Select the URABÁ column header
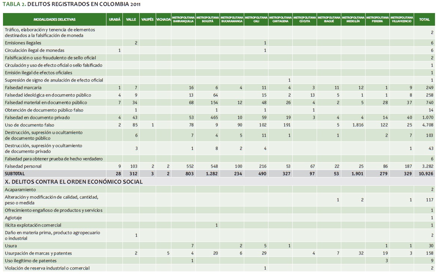Screen dimensions: 438x274 click(x=114, y=19)
